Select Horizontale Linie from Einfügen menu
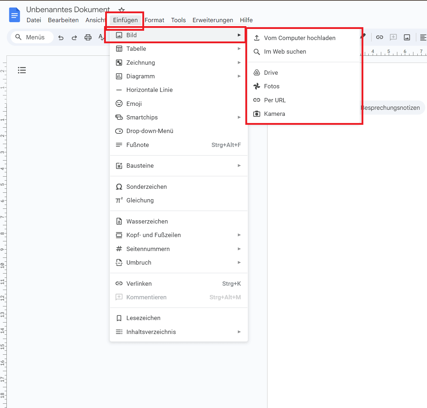This screenshot has width=427, height=408. pos(149,90)
